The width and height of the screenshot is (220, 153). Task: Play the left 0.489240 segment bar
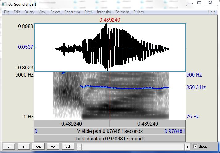click(x=72, y=124)
